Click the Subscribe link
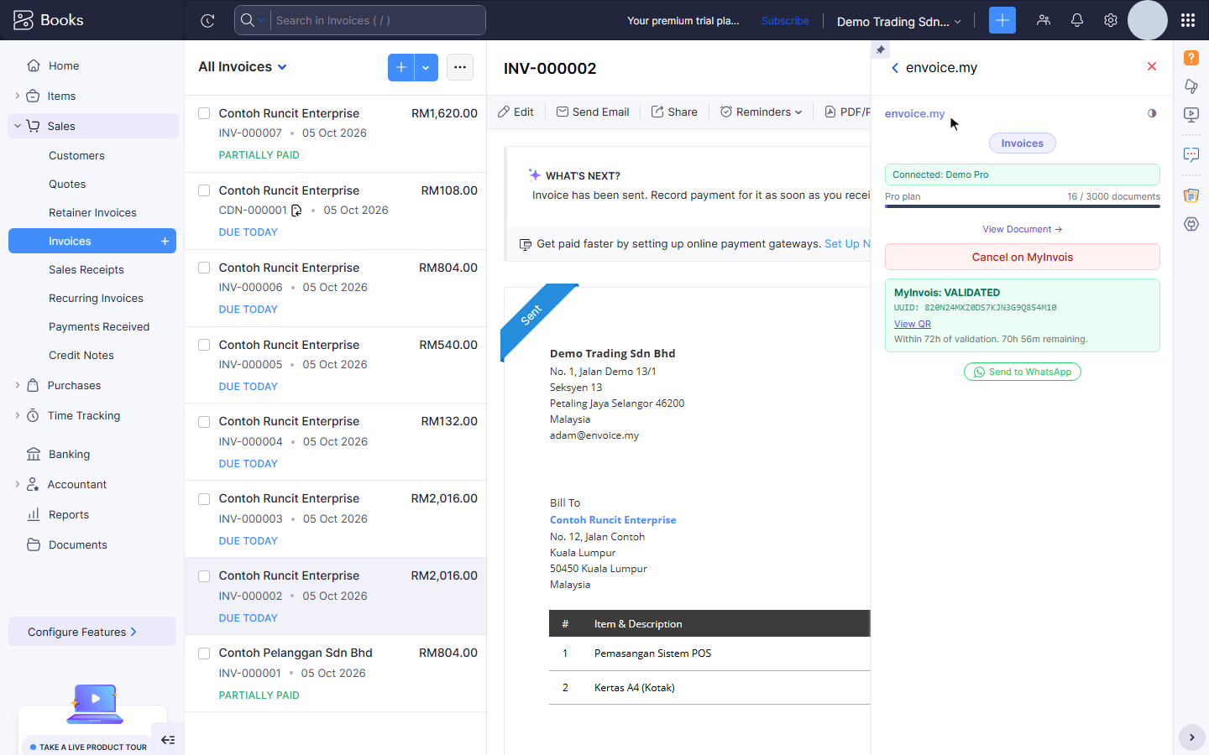 point(785,21)
